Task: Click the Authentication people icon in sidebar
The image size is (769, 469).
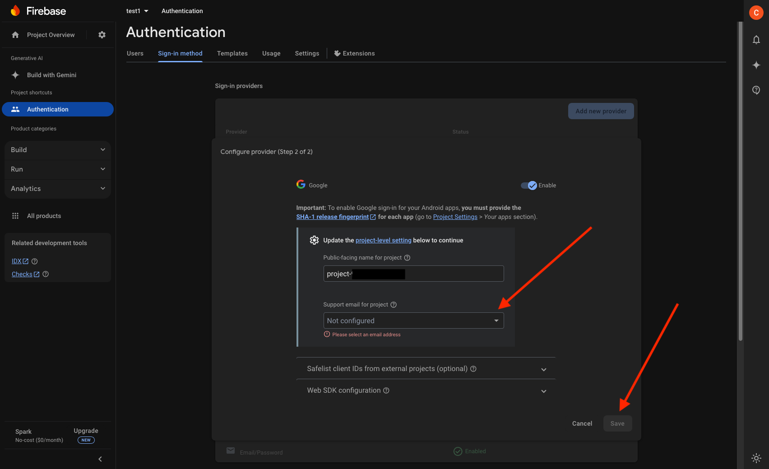Action: pyautogui.click(x=15, y=109)
